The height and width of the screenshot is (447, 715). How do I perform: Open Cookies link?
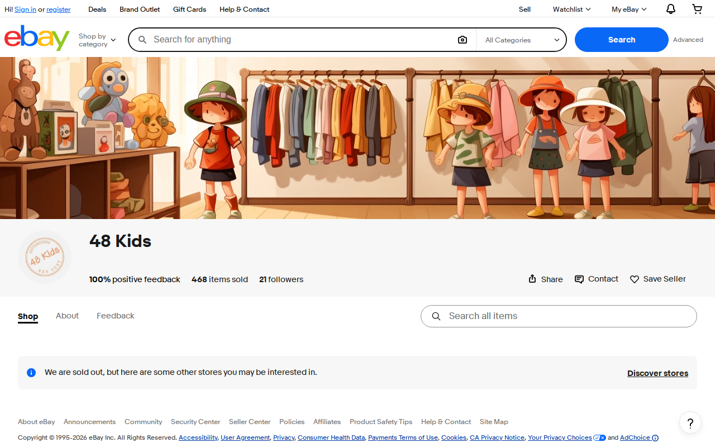454,438
